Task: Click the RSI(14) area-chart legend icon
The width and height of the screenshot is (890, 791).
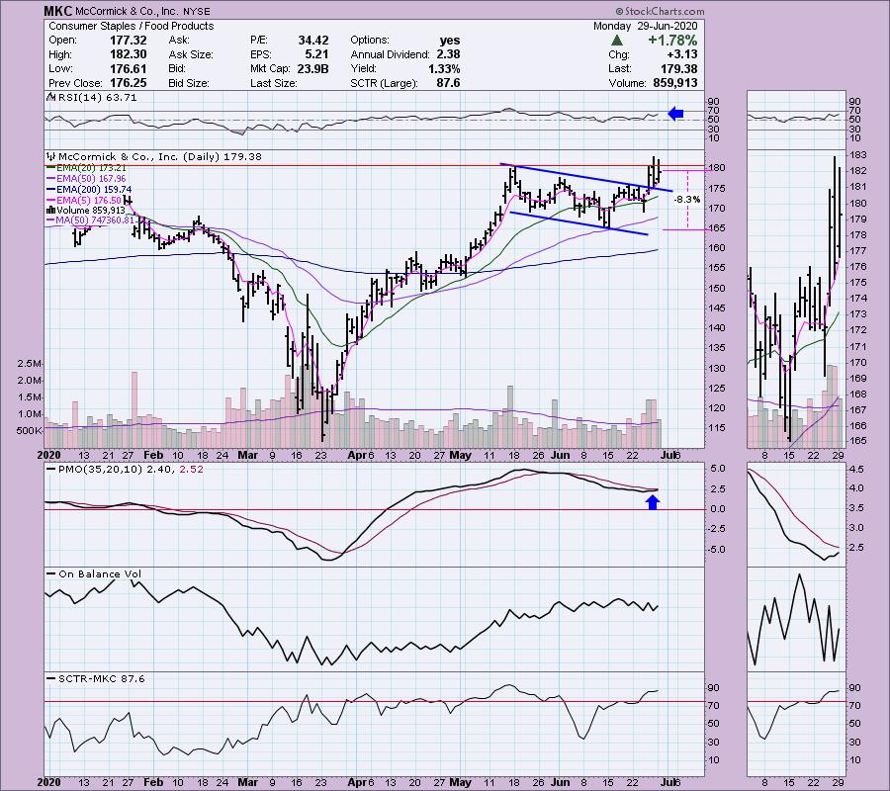Action: pos(51,98)
